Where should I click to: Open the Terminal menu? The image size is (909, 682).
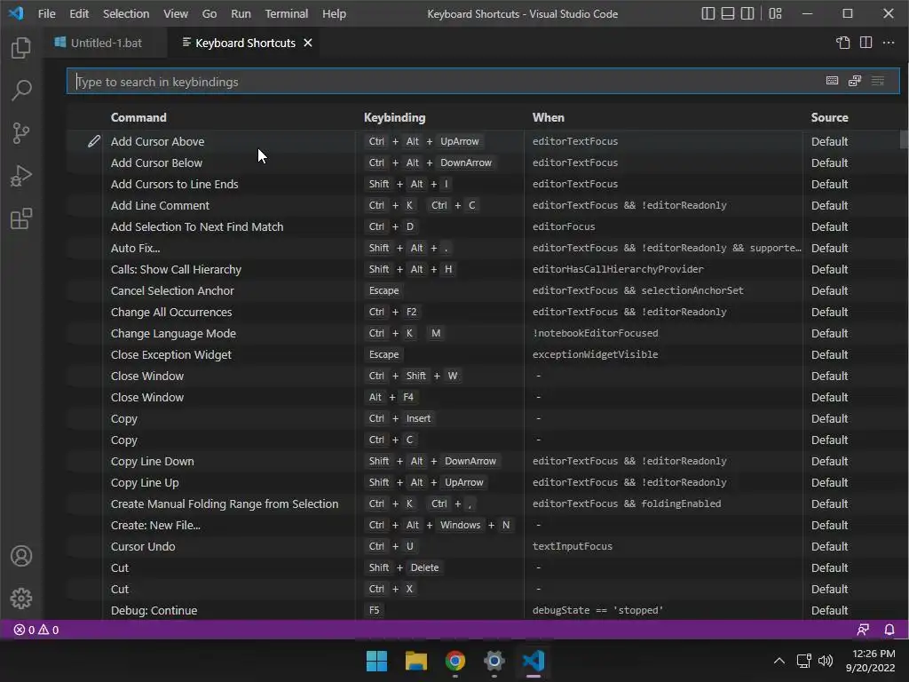[287, 13]
